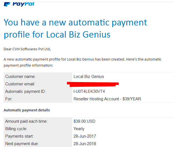Select the Yearly billing cycle value
Screen dimensions: 174x147
click(x=79, y=129)
